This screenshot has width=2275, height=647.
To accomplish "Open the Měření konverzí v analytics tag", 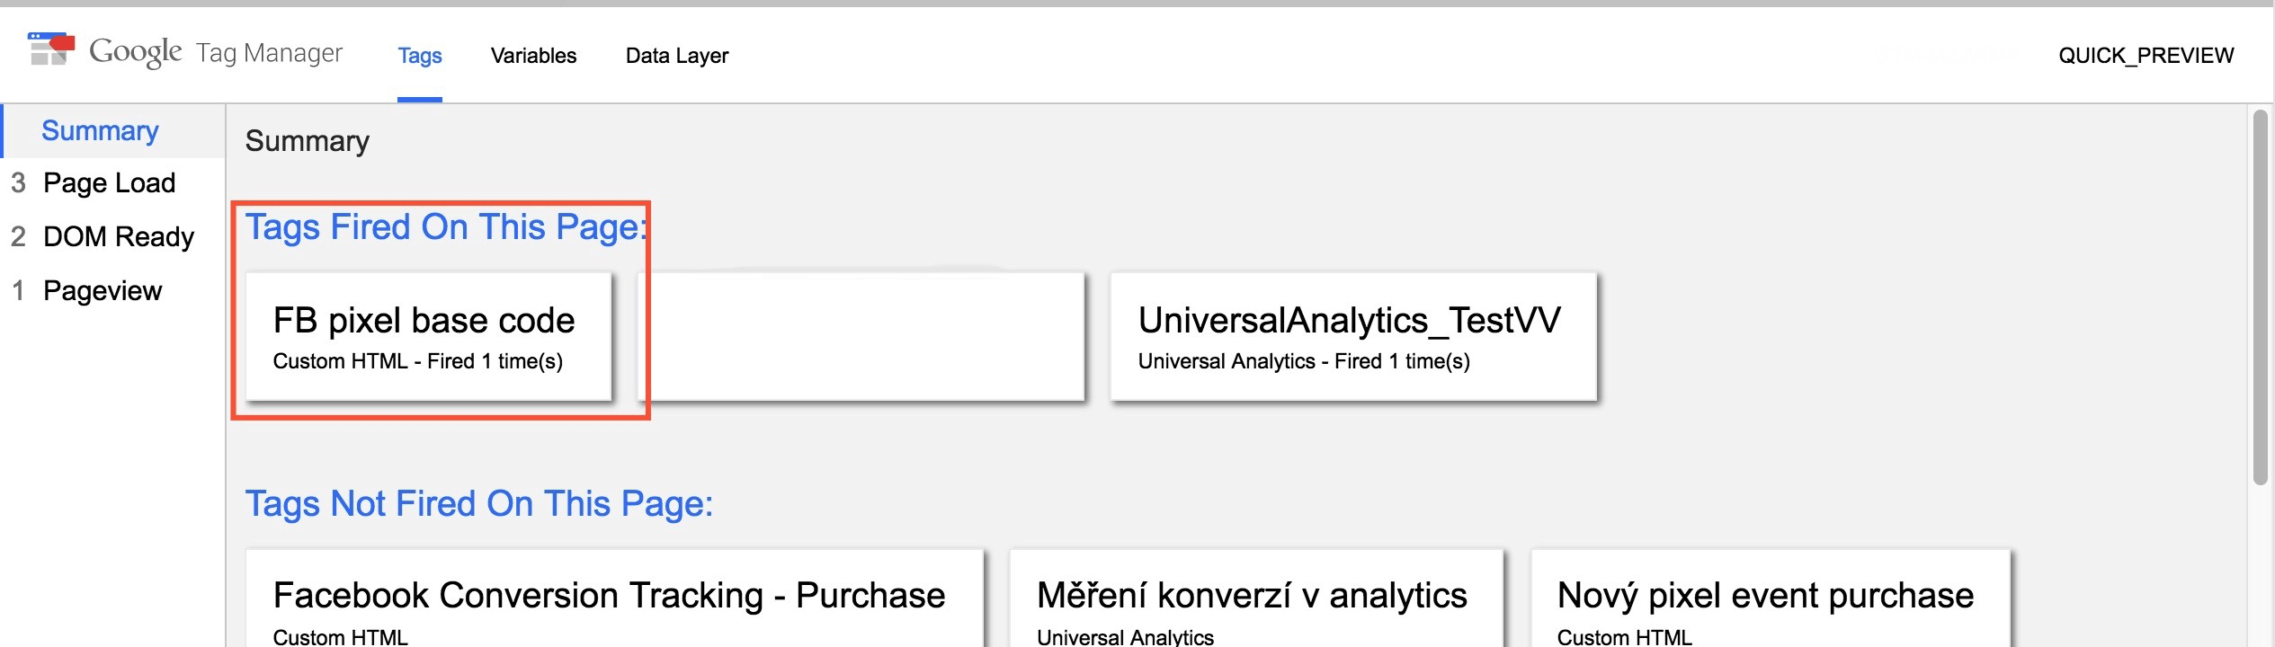I will click(1256, 598).
